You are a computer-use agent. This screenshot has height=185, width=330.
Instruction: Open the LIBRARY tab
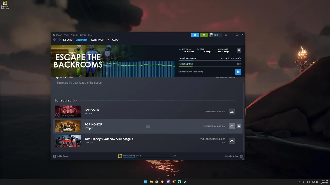(x=81, y=40)
